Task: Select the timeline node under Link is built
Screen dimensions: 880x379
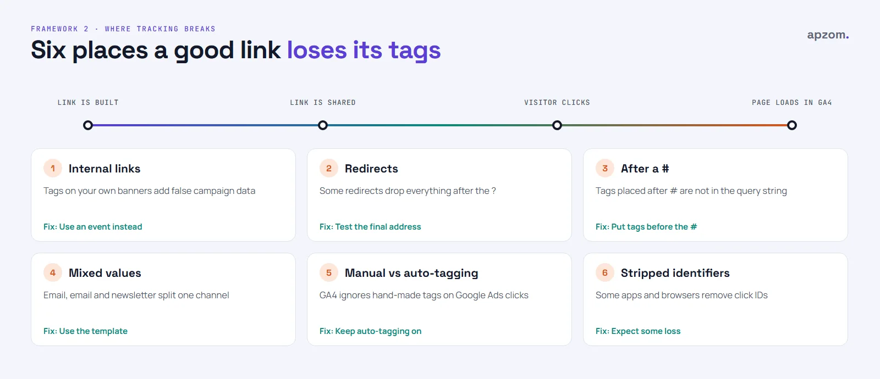Action: coord(88,125)
